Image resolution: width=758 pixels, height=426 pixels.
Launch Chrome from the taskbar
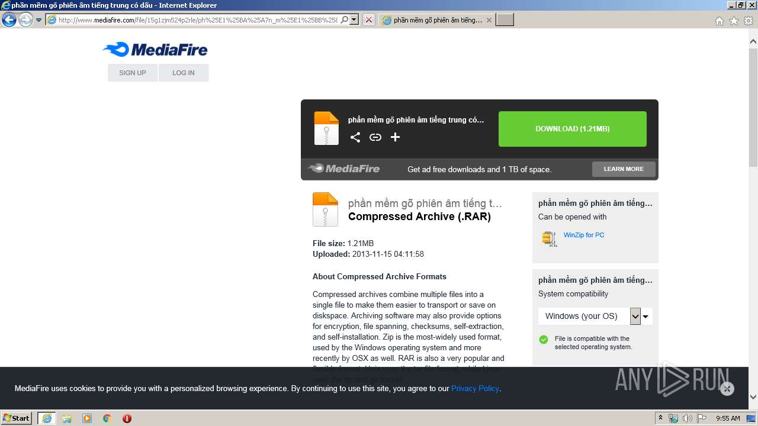pyautogui.click(x=107, y=418)
